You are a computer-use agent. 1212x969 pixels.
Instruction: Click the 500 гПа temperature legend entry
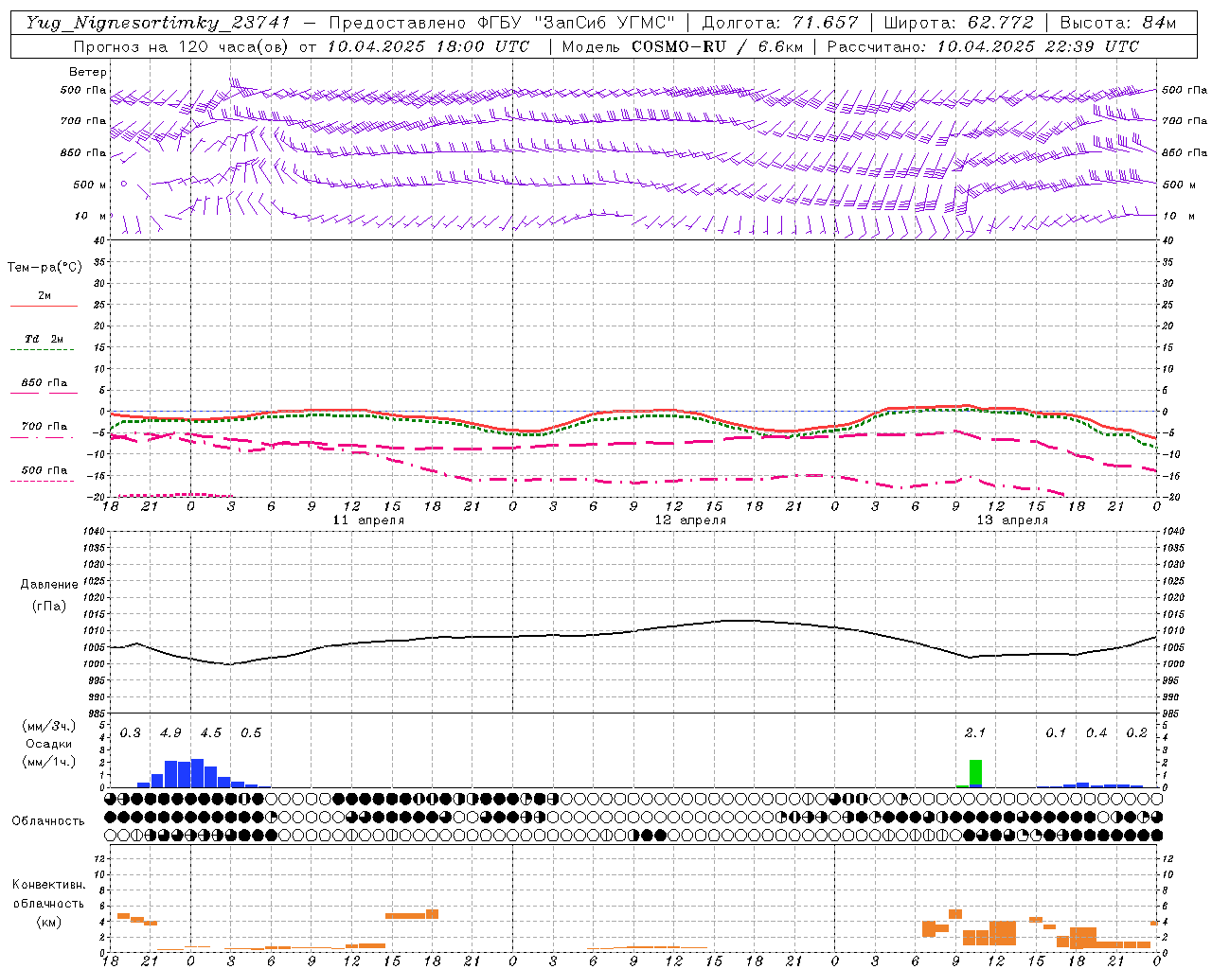click(x=44, y=470)
